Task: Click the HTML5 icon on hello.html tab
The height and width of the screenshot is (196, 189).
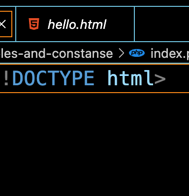Action: [34, 24]
